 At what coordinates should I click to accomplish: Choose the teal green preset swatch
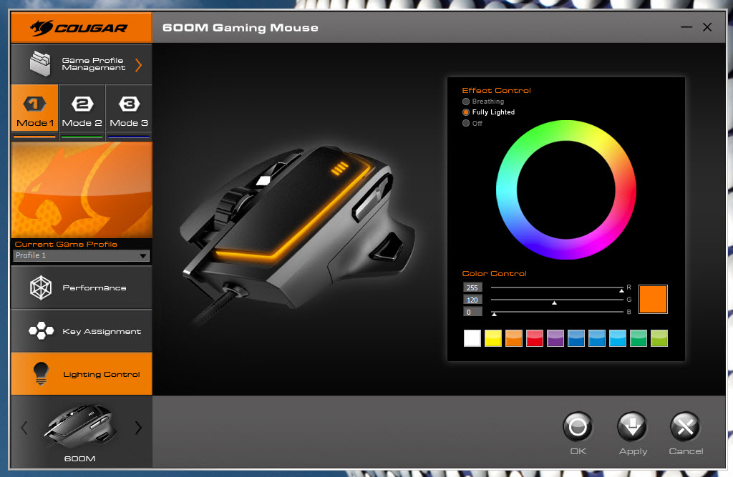tap(639, 338)
